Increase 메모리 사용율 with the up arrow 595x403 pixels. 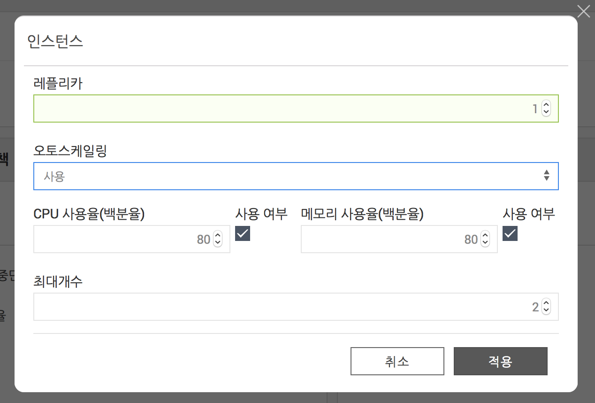485,236
